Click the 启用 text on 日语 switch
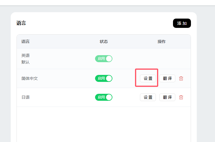This screenshot has width=215, height=142. [x=101, y=97]
